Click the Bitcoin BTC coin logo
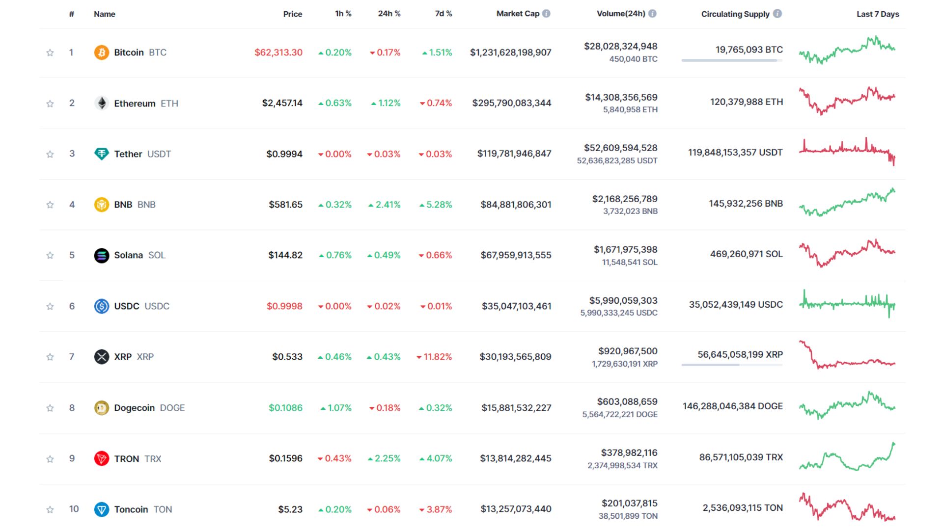943x530 pixels. coord(101,52)
